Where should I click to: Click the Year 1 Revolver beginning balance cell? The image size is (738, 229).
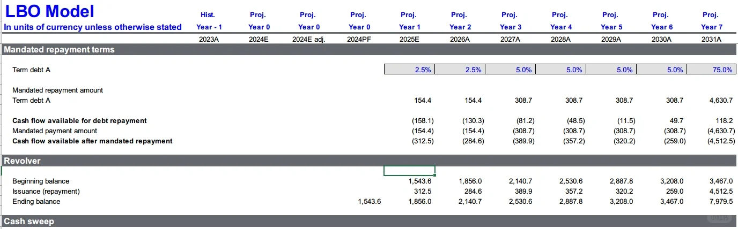tap(409, 181)
